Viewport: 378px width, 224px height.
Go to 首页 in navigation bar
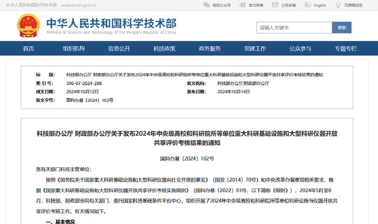tap(28, 49)
